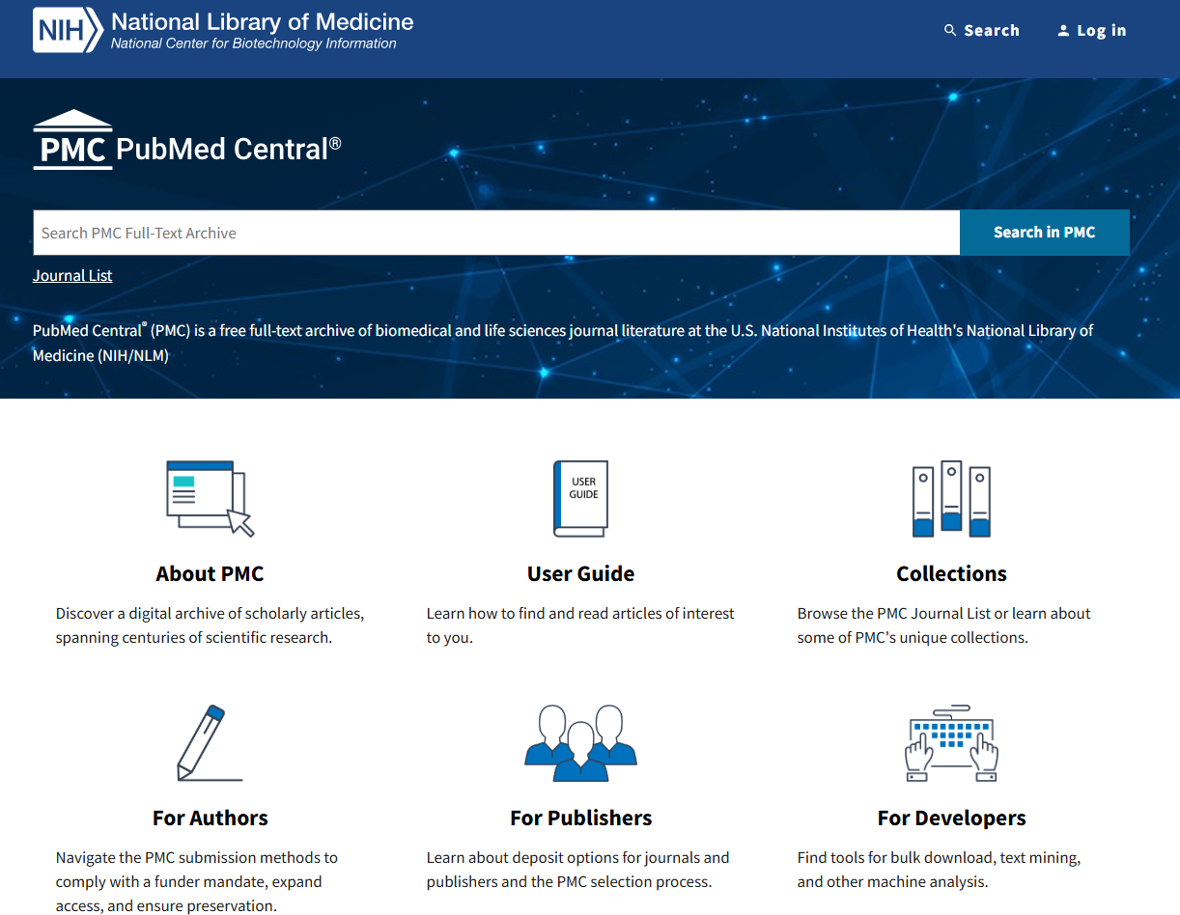Click the person icon next to Log in

tap(1062, 30)
